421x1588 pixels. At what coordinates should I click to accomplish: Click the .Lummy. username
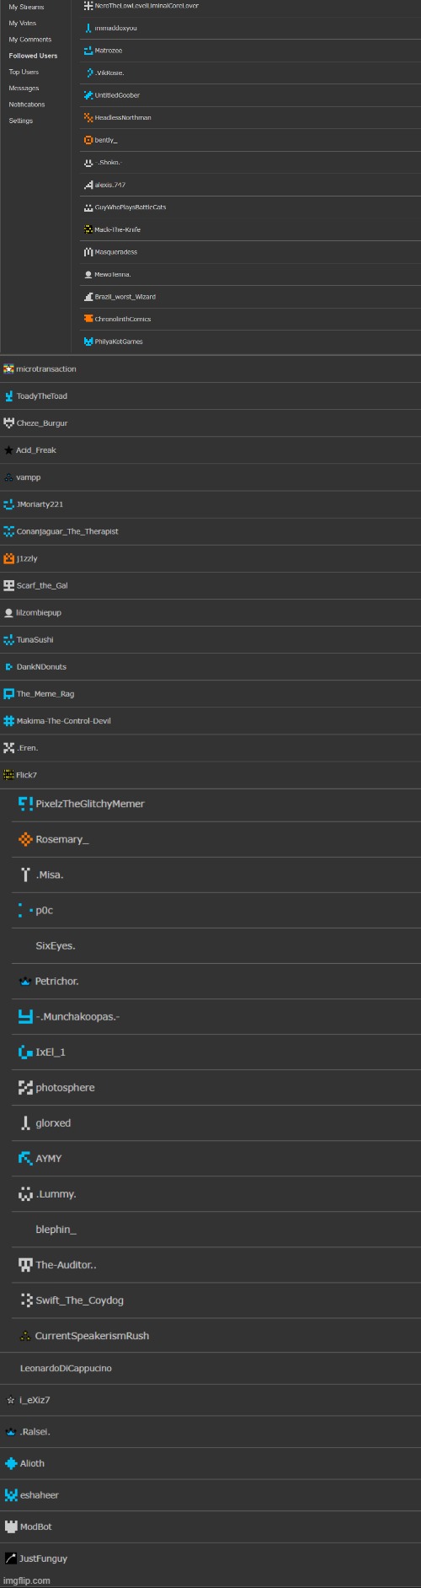pyautogui.click(x=56, y=1193)
